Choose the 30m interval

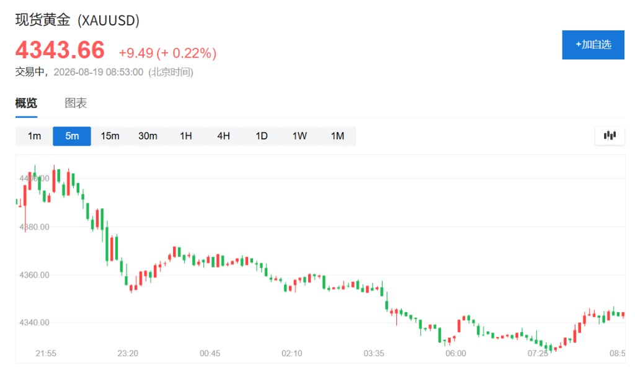(148, 136)
